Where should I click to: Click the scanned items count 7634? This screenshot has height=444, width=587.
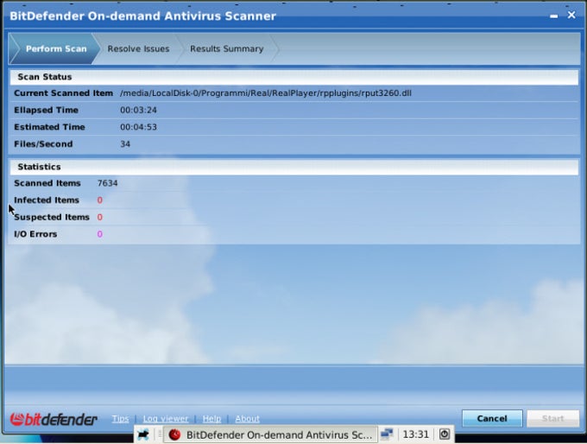pos(107,183)
